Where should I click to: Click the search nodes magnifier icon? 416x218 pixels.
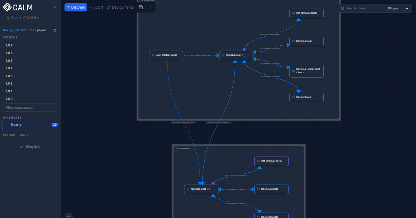click(343, 8)
